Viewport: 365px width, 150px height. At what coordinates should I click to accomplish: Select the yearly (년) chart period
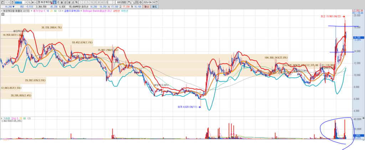(66, 2)
